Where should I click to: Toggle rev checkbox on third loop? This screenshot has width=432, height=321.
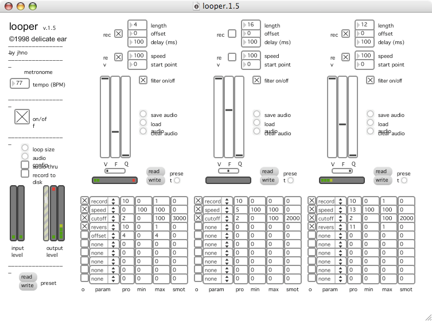[345, 57]
